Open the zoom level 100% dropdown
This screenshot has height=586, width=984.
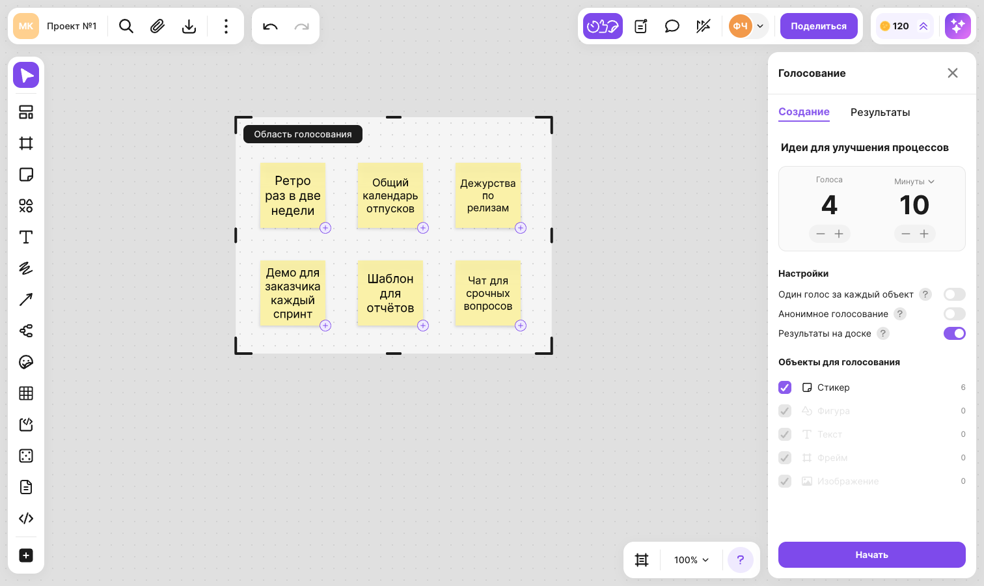[691, 560]
